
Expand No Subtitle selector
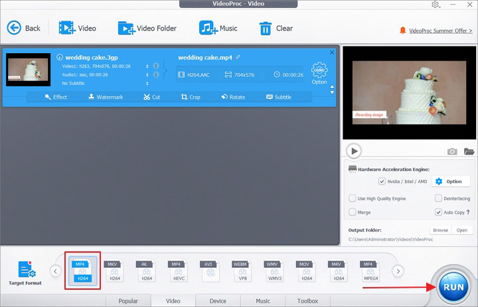coord(147,83)
